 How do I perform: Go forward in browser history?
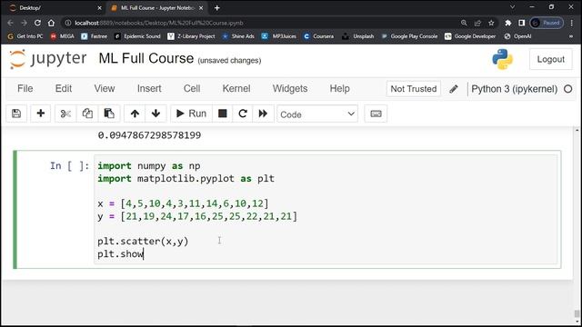pos(25,23)
